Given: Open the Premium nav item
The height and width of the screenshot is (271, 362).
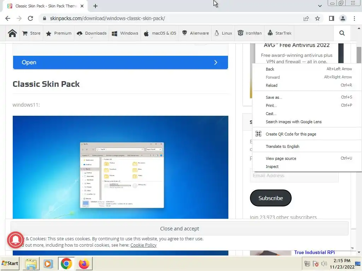Looking at the screenshot, I should [59, 33].
